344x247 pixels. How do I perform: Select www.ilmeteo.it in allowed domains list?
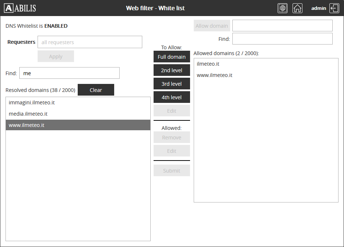click(214, 75)
